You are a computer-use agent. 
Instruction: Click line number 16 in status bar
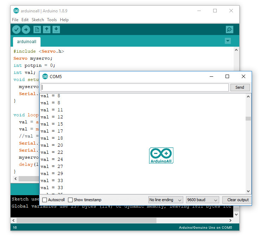pos(15,227)
